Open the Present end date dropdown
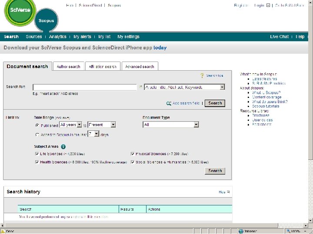 click(102, 125)
